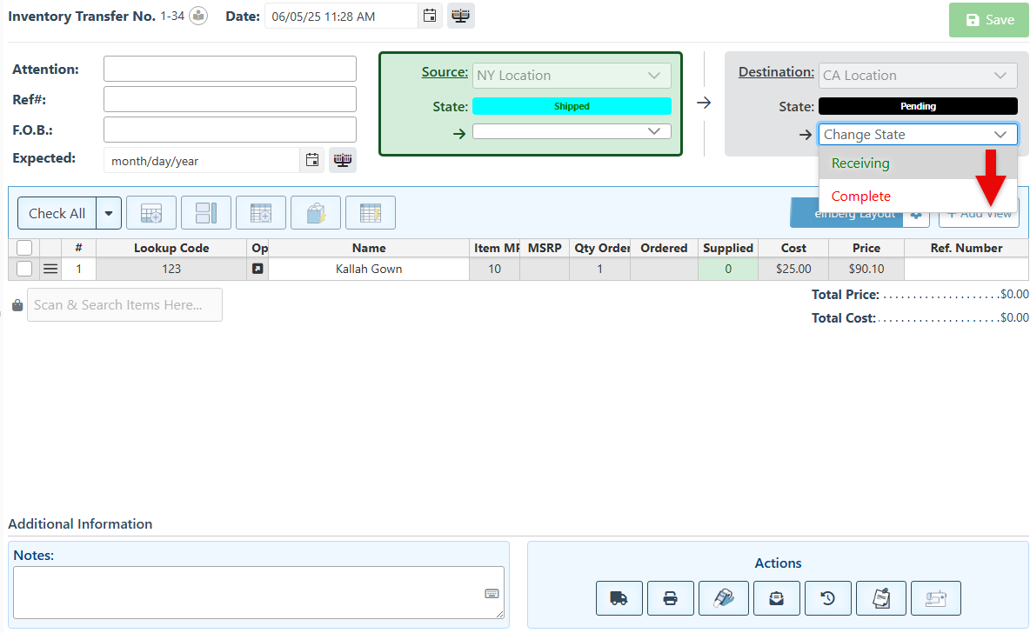This screenshot has height=633, width=1030.
Task: Click the shopping bag lightning icon in toolbar
Action: (315, 213)
